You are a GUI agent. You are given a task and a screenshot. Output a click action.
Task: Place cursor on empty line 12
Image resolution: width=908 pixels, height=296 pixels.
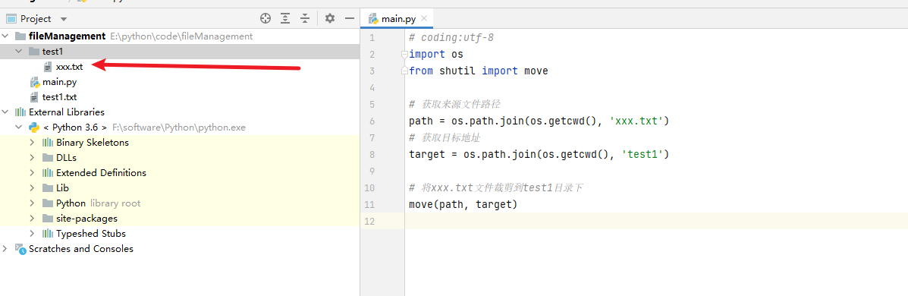coord(657,222)
